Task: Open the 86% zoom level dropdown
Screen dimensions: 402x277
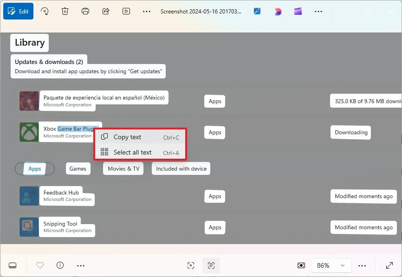Action: [331, 265]
